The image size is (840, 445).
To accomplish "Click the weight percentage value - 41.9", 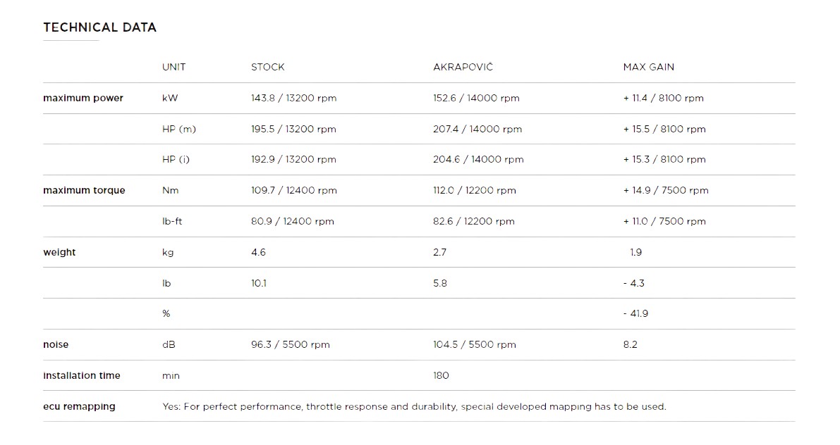I will click(635, 313).
